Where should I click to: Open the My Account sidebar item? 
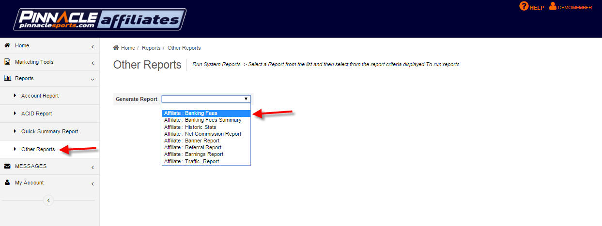(x=50, y=183)
